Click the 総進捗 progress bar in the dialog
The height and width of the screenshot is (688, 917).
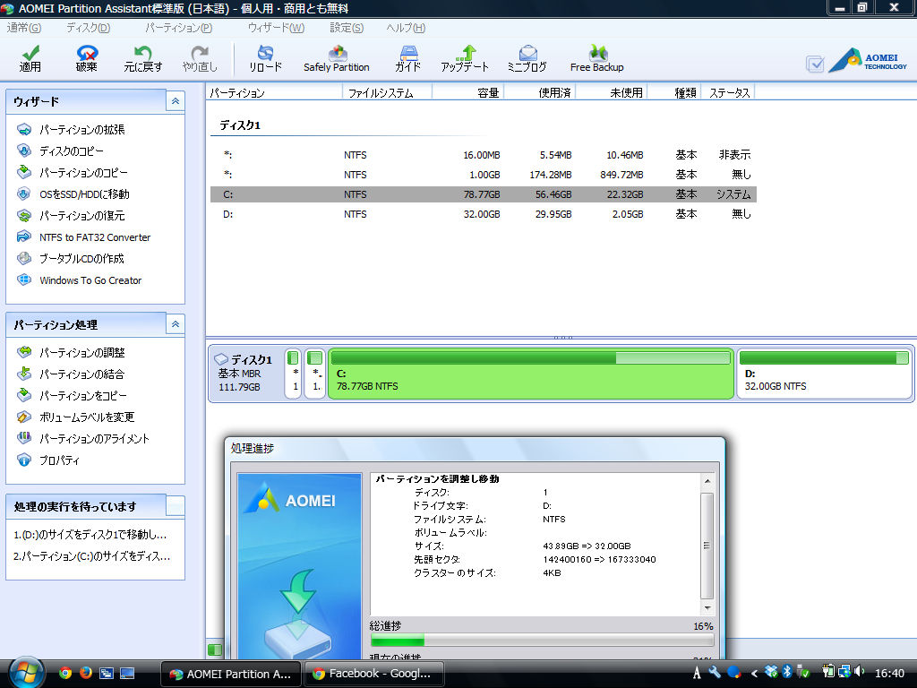coord(541,640)
